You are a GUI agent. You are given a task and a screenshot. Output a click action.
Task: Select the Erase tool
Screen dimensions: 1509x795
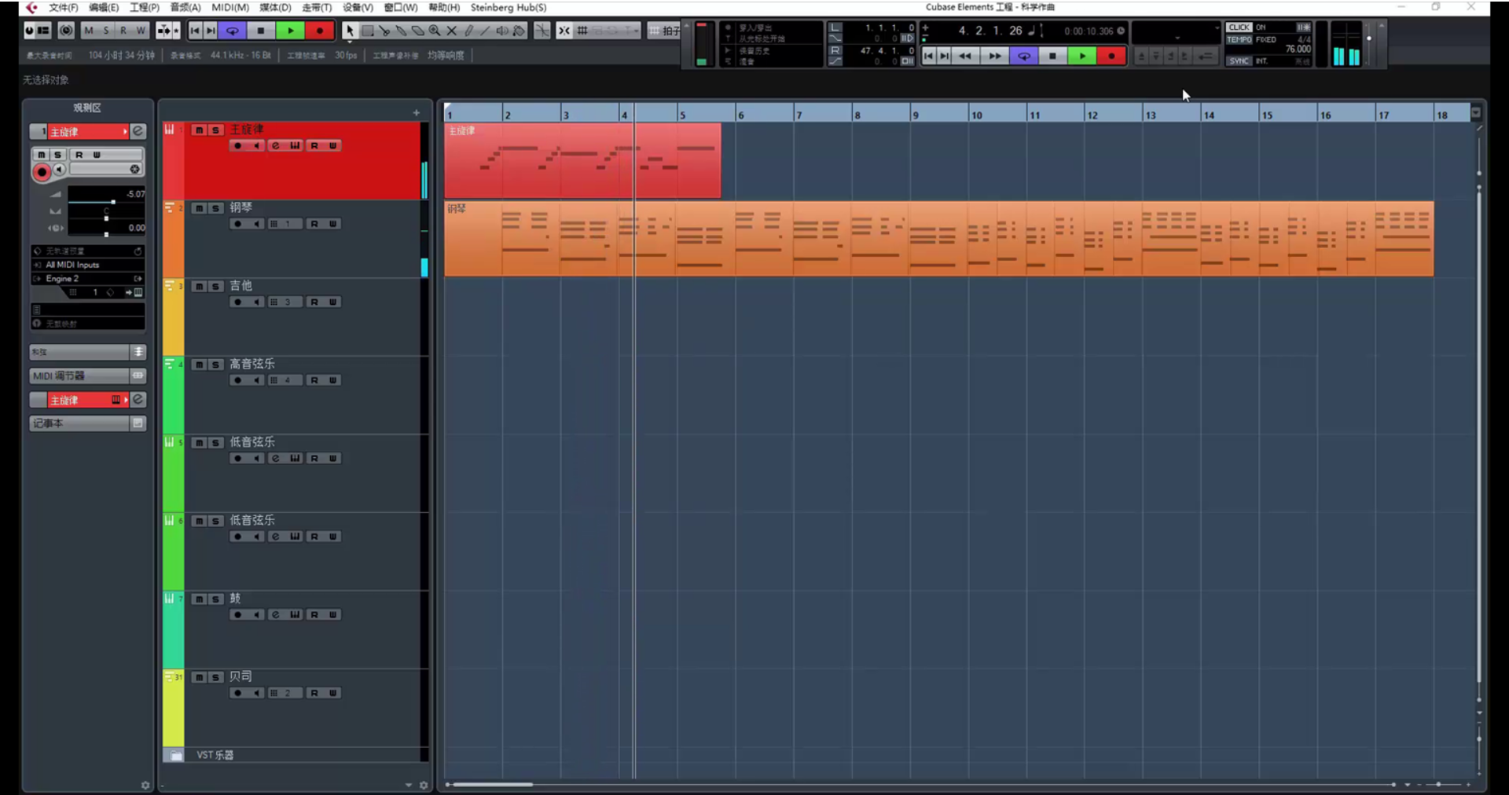click(418, 31)
